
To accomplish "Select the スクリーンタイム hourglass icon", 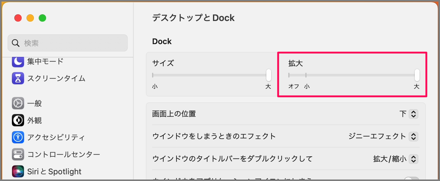I will click(18, 78).
